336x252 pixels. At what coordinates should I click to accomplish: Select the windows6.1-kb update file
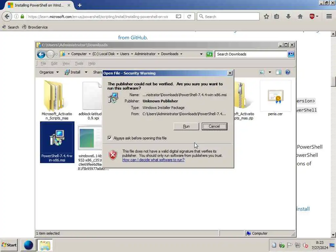(90, 148)
